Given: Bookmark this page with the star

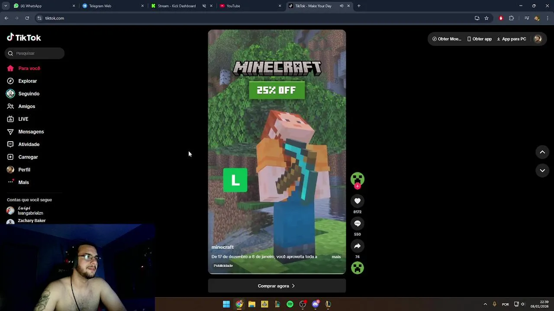Looking at the screenshot, I should (x=486, y=18).
